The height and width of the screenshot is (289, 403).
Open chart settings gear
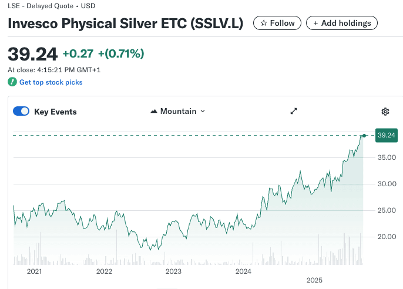pos(385,112)
